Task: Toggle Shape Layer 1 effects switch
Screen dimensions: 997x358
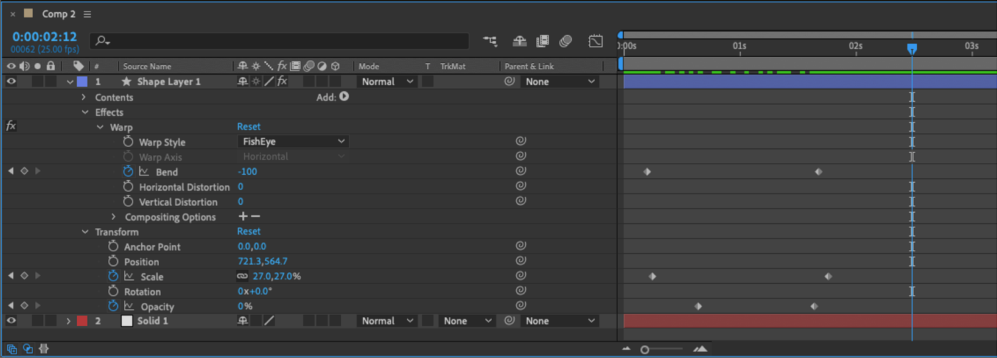Action: coord(282,81)
